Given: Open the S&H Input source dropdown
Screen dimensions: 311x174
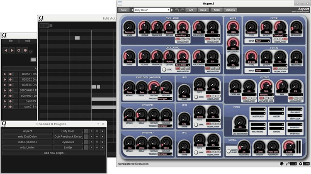Looking at the screenshot, I should (295, 109).
